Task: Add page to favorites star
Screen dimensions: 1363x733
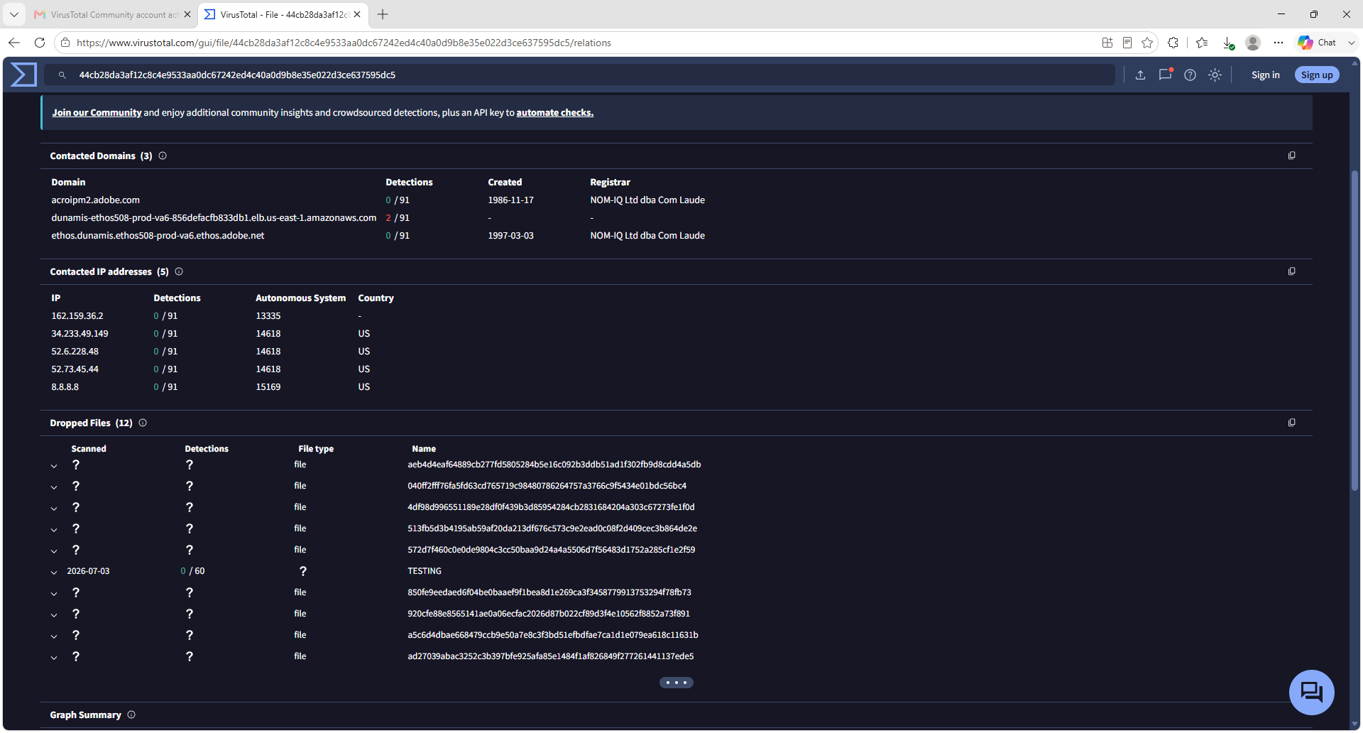Action: tap(1147, 43)
